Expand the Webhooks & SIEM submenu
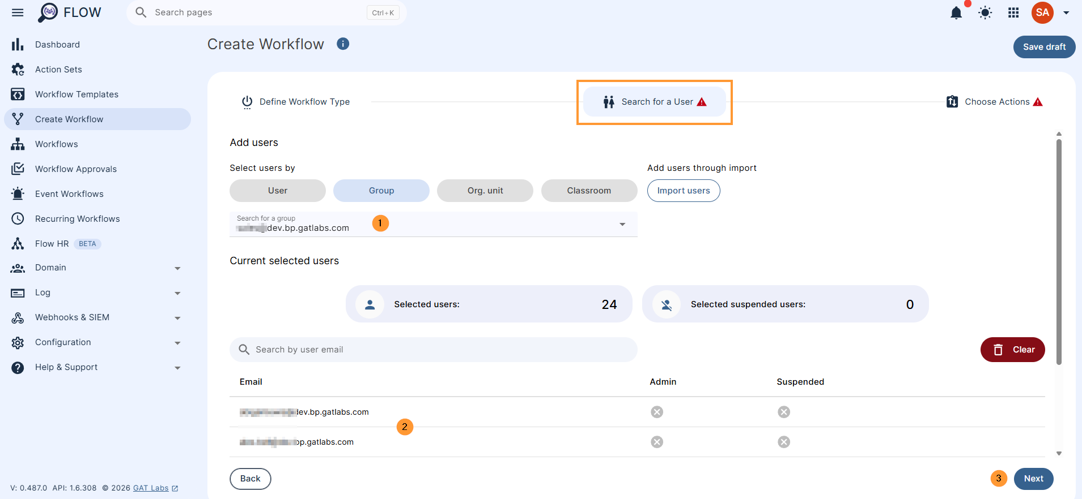The width and height of the screenshot is (1082, 499). (177, 318)
